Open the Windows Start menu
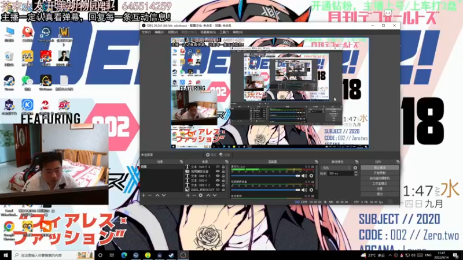This screenshot has height=260, width=463. pyautogui.click(x=6, y=255)
